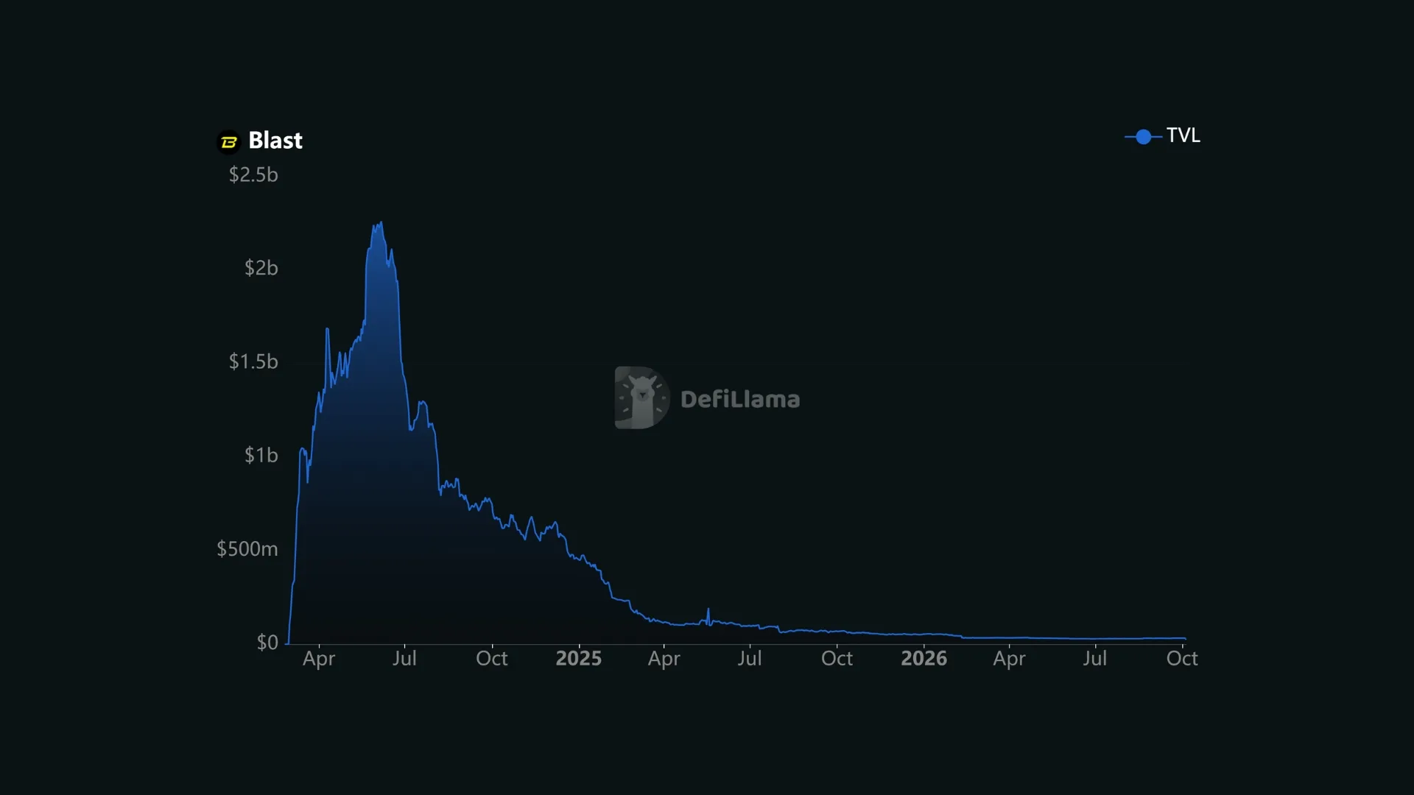Click the first Apr x-axis label
Screen dimensions: 1414x795
tap(319, 659)
